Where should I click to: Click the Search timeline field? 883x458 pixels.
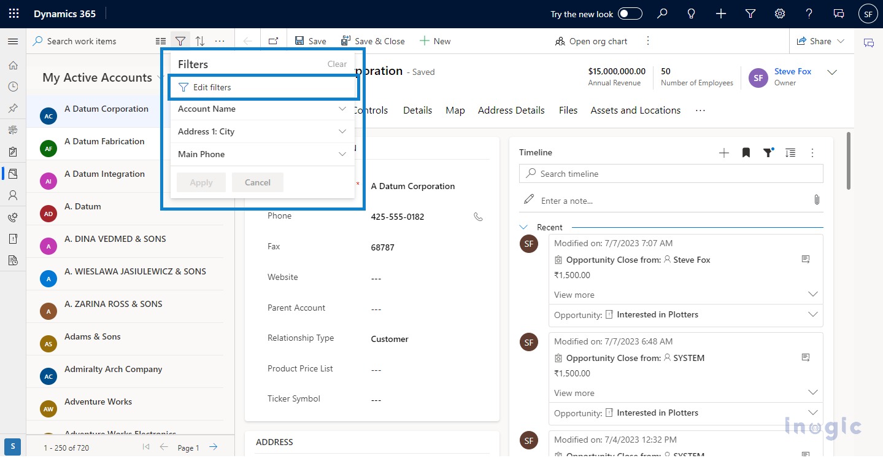click(671, 174)
